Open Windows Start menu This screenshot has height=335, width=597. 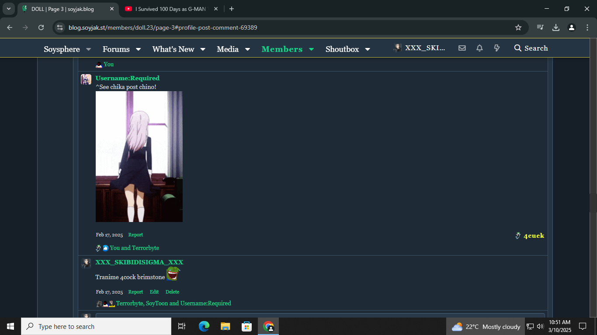[10, 326]
